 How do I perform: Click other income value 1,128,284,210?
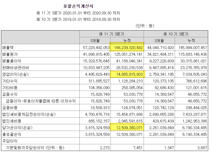coord(130,81)
